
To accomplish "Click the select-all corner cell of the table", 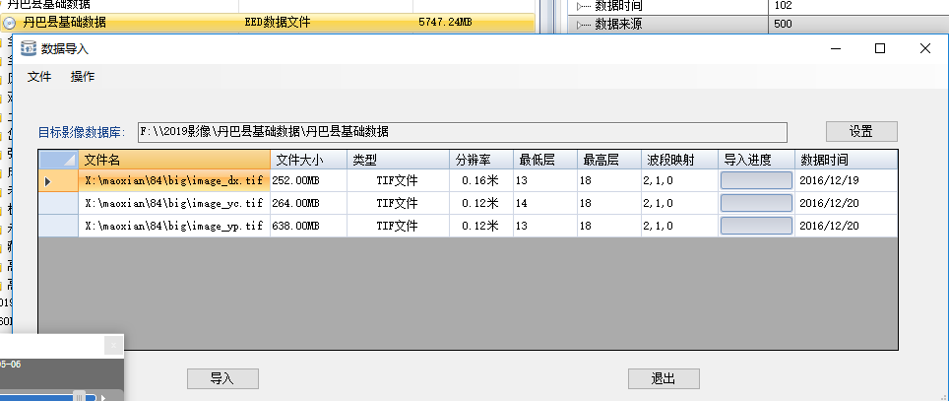I will [x=58, y=160].
